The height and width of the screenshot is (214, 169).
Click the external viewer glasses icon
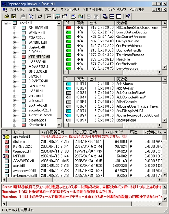click(x=58, y=17)
